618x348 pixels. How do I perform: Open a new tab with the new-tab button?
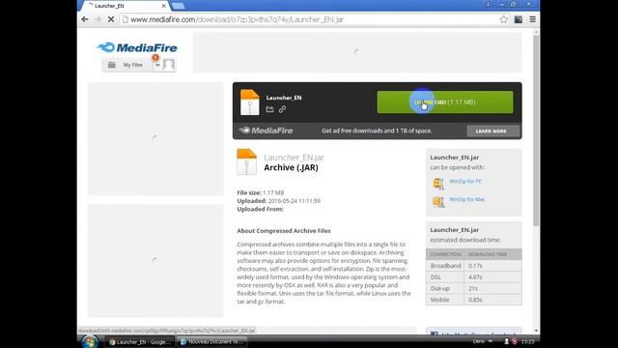pyautogui.click(x=178, y=6)
